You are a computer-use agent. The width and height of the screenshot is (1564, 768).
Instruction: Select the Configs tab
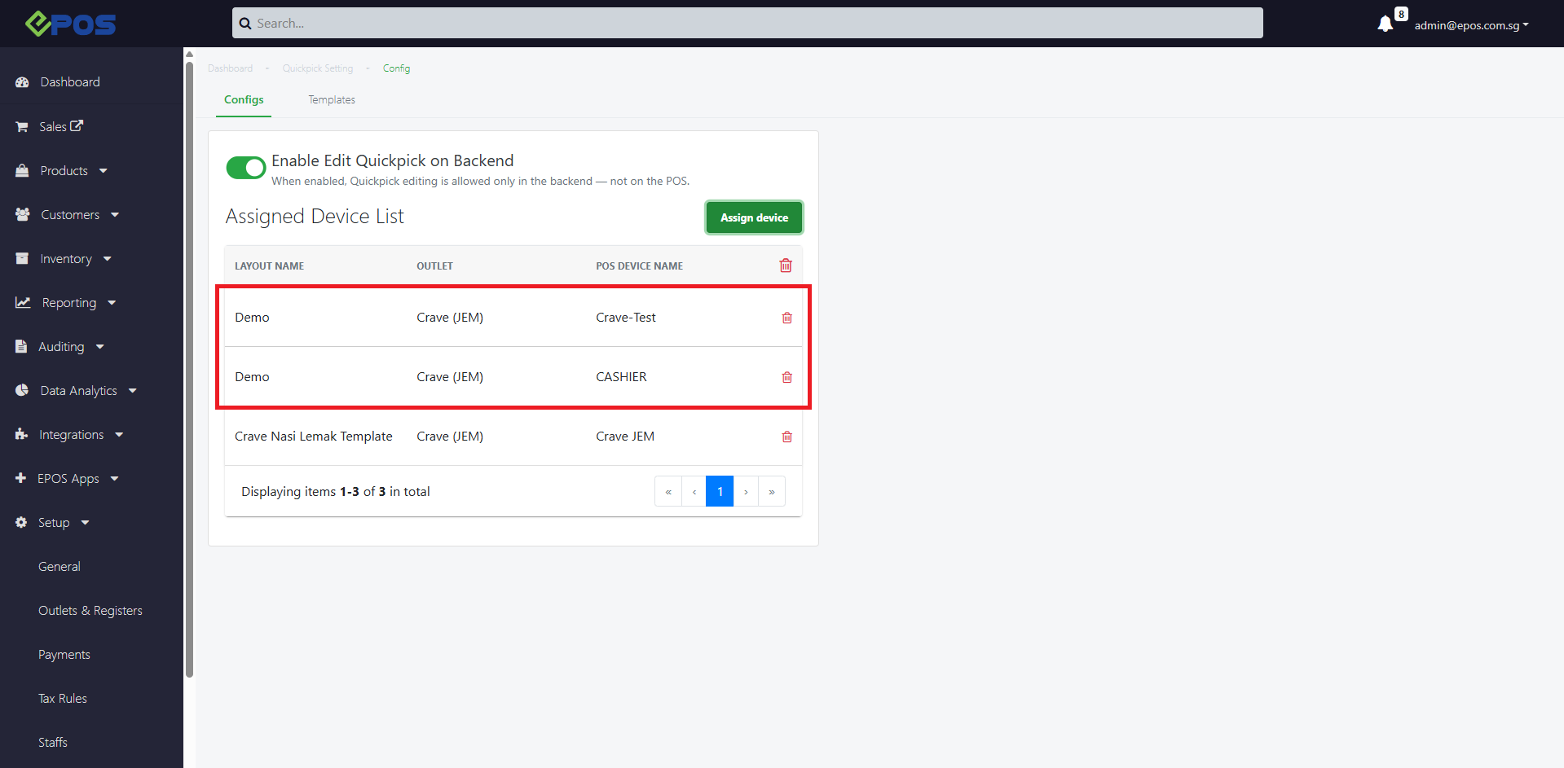point(244,100)
